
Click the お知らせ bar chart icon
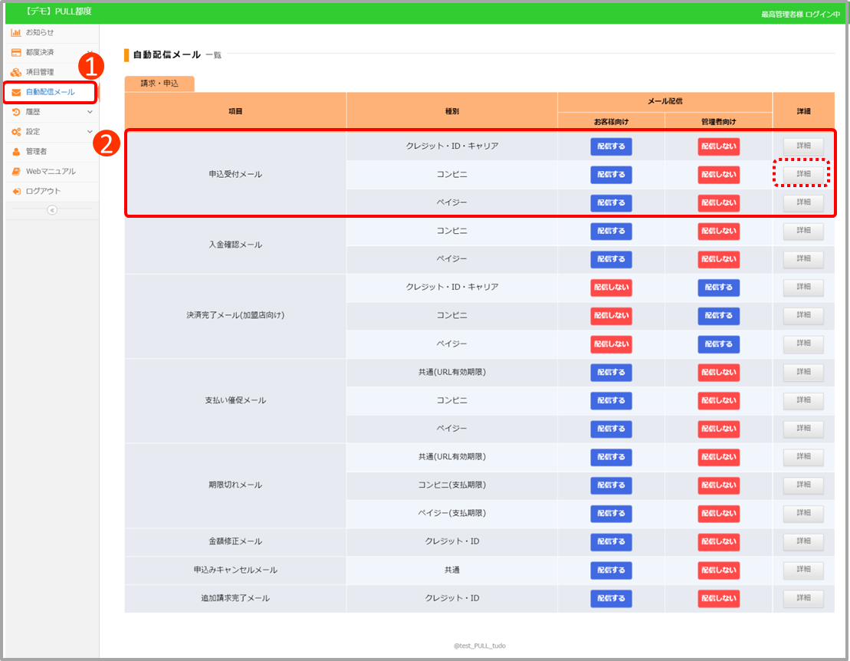click(16, 33)
